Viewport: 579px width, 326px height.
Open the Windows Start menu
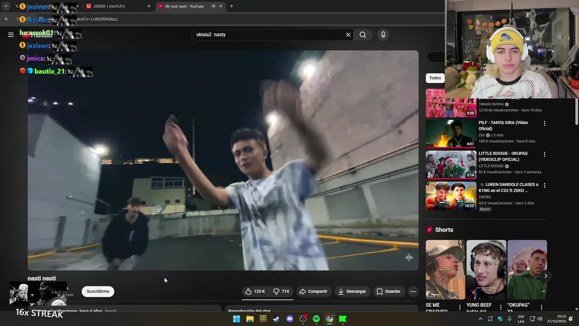pyautogui.click(x=237, y=319)
